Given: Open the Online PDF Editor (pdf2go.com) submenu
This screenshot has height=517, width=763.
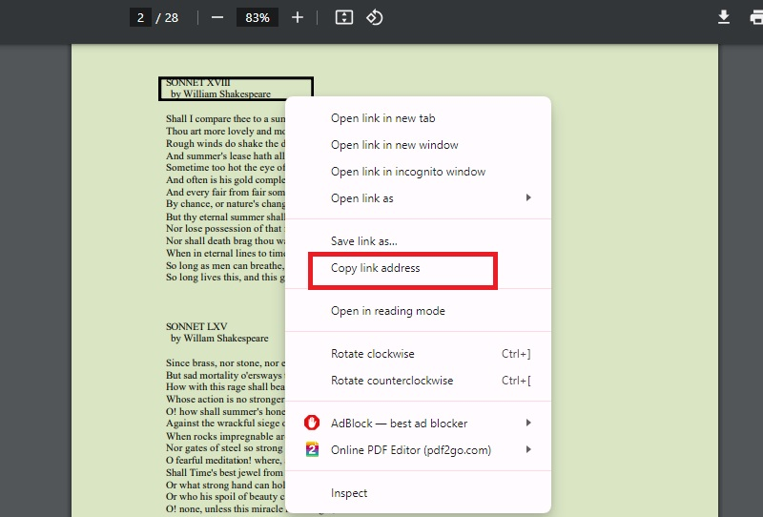Looking at the screenshot, I should 418,450.
